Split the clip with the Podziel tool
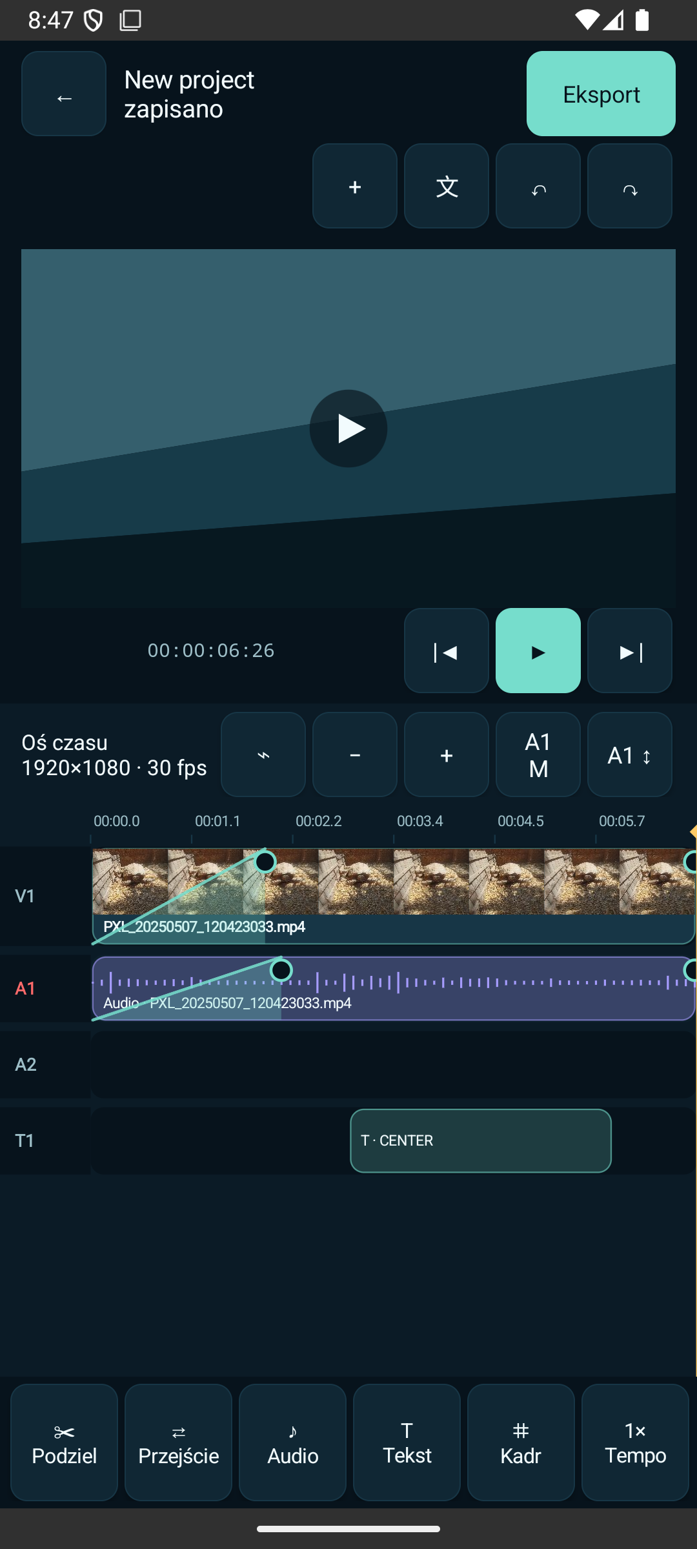 pyautogui.click(x=64, y=1443)
